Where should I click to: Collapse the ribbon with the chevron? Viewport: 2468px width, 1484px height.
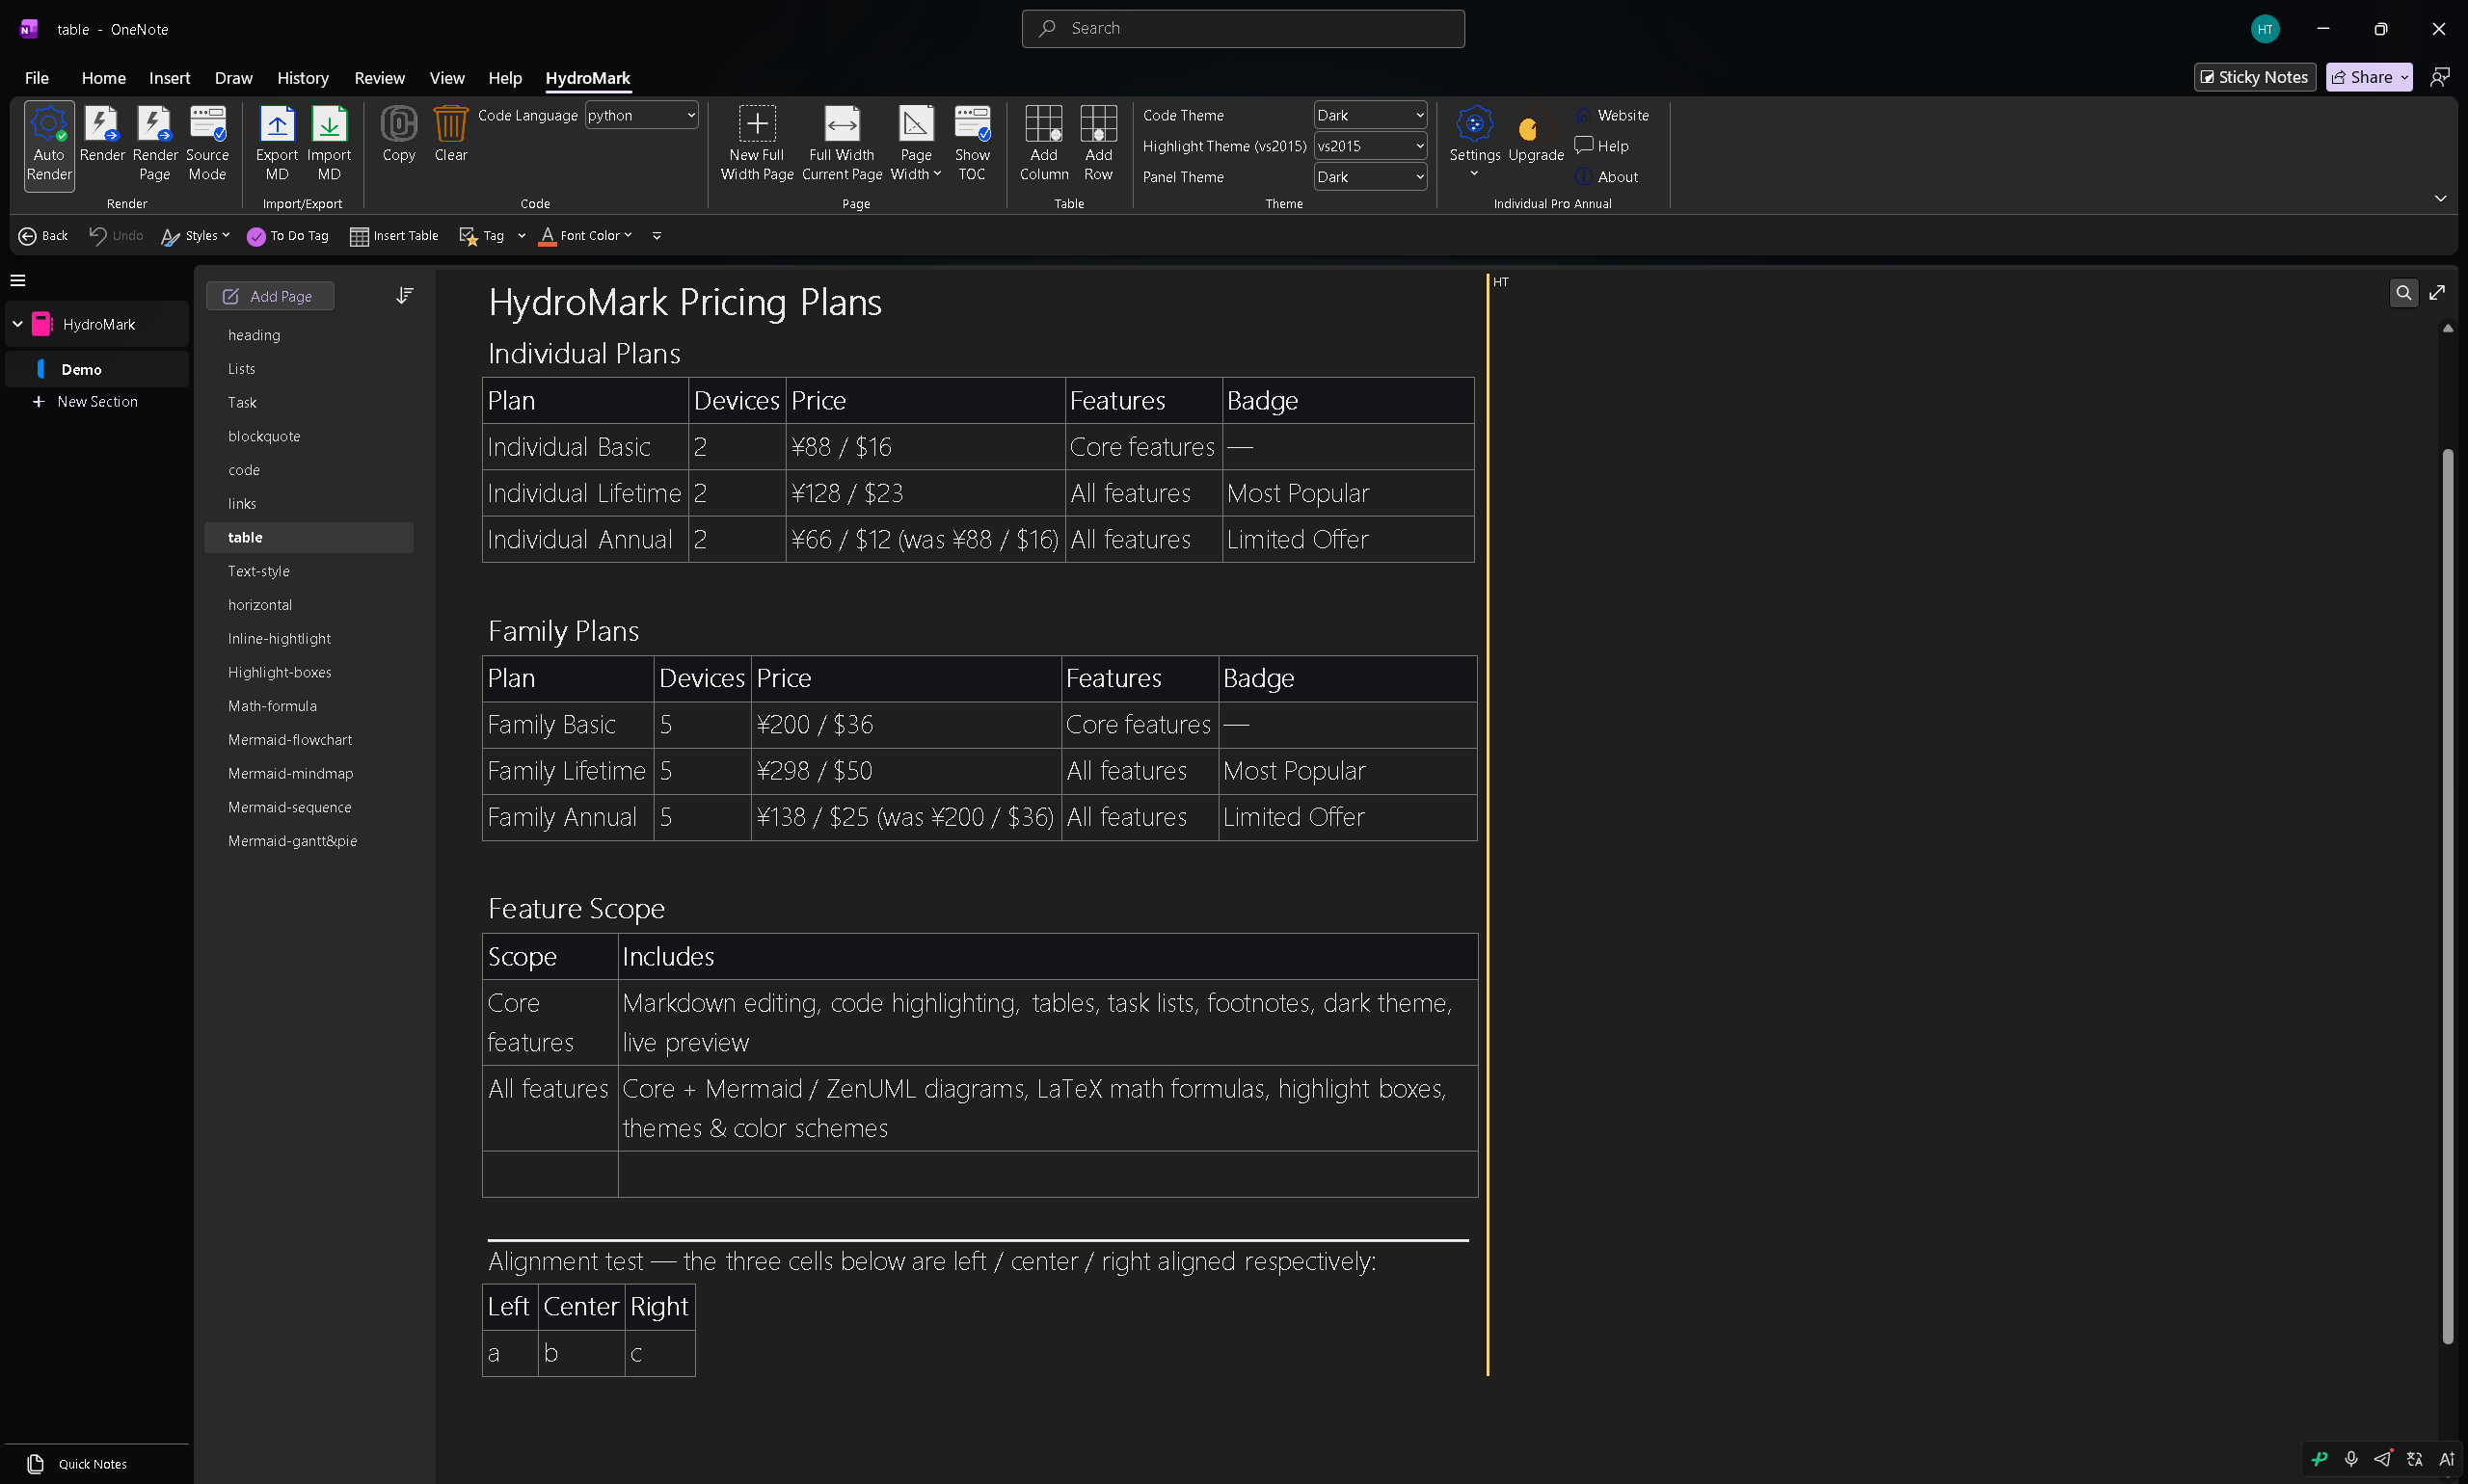pos(2440,198)
